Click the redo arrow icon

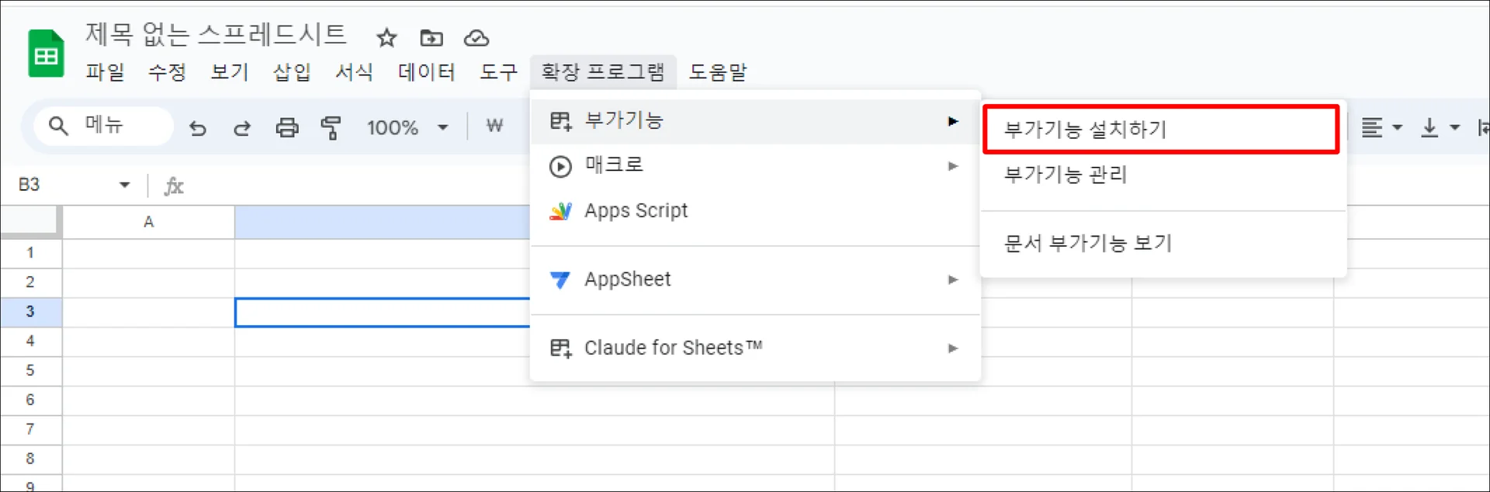242,127
